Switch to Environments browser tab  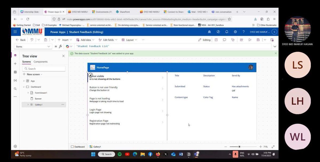coord(102,12)
